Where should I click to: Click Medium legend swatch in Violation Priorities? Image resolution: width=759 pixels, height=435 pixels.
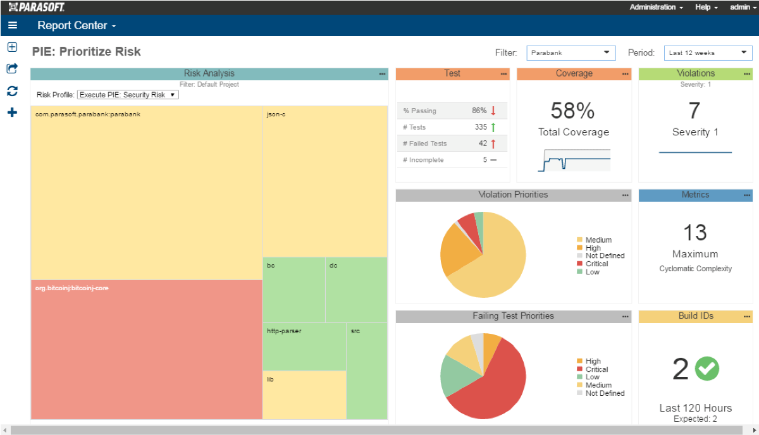tap(579, 240)
